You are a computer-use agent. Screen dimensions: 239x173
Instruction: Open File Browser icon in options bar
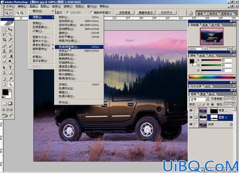(191, 13)
